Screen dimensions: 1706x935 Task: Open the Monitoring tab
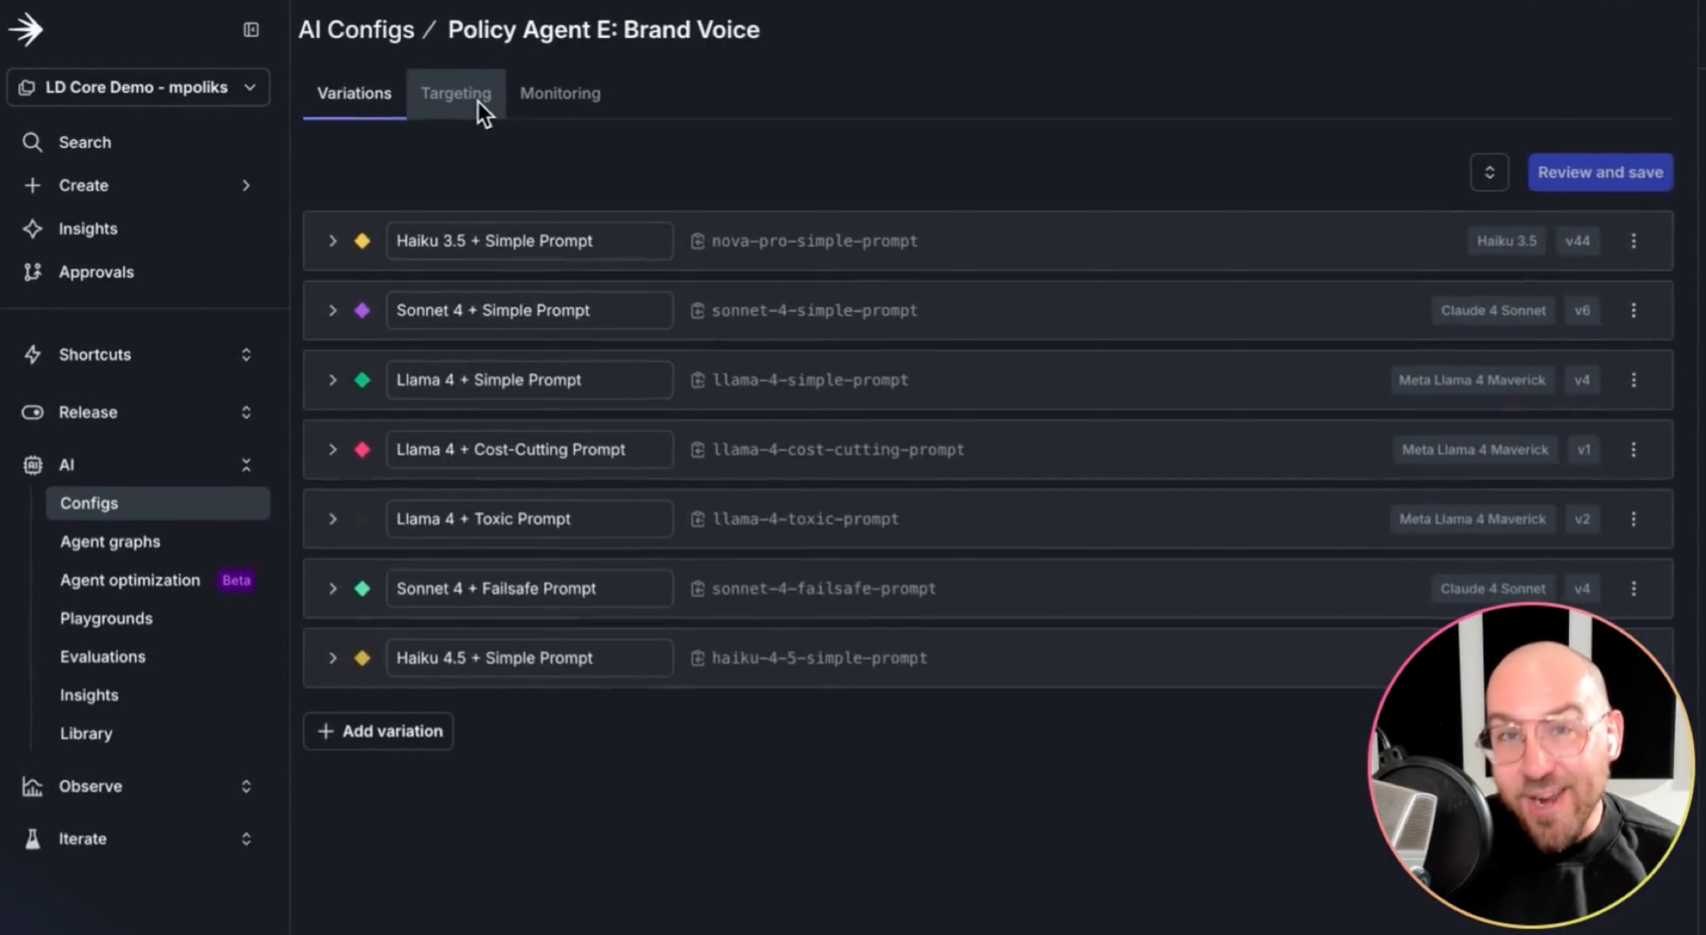[560, 93]
